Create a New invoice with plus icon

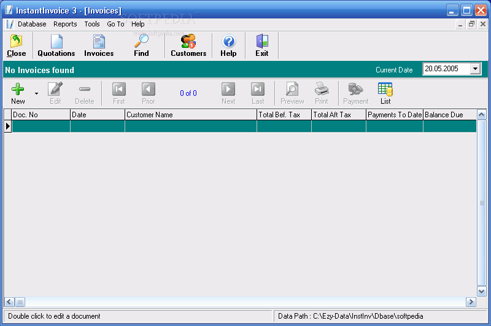(x=18, y=94)
